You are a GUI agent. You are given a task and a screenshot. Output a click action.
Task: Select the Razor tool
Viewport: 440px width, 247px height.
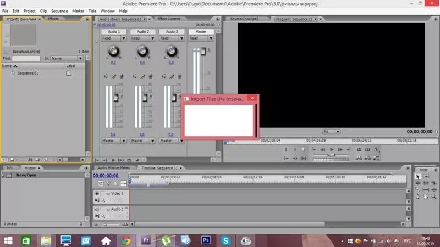417,190
